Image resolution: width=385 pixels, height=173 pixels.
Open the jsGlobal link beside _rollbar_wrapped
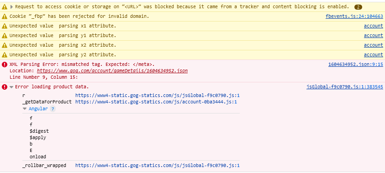tap(158, 165)
